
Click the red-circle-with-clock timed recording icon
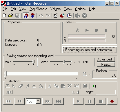point(63,16)
